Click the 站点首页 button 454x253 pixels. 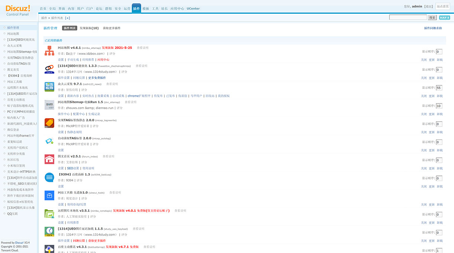coord(444,6)
